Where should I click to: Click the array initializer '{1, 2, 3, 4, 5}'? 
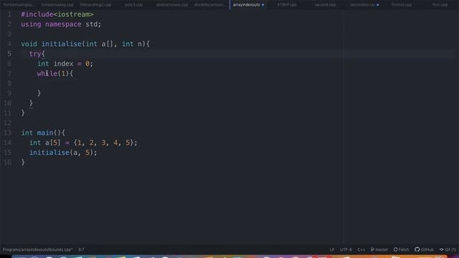(x=103, y=143)
